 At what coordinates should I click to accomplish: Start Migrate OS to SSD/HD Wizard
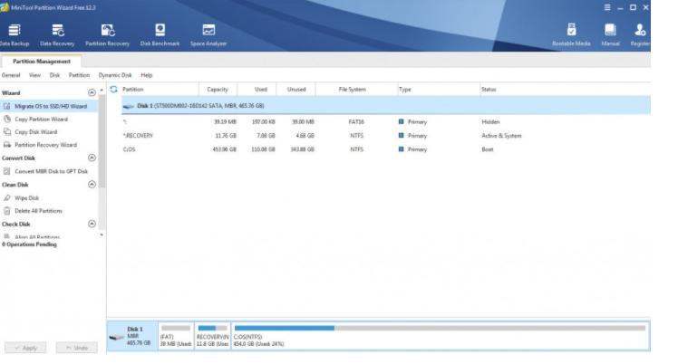[x=49, y=106]
